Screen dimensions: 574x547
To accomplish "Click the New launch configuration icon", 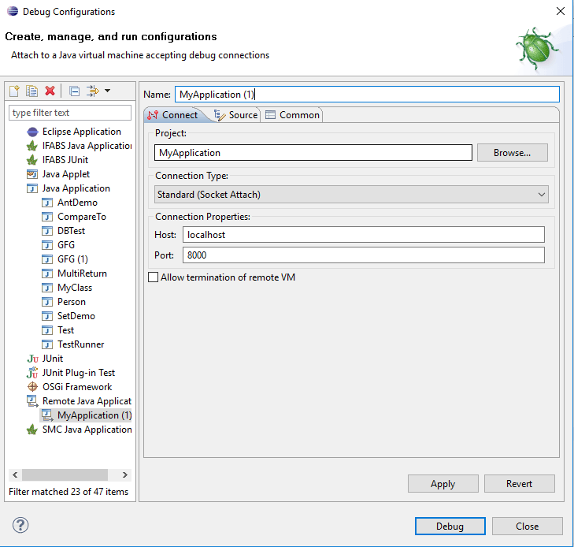I will pos(14,91).
